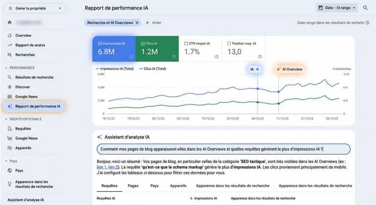
Task: Open the Date - 13 range dropdown
Action: coord(337,8)
